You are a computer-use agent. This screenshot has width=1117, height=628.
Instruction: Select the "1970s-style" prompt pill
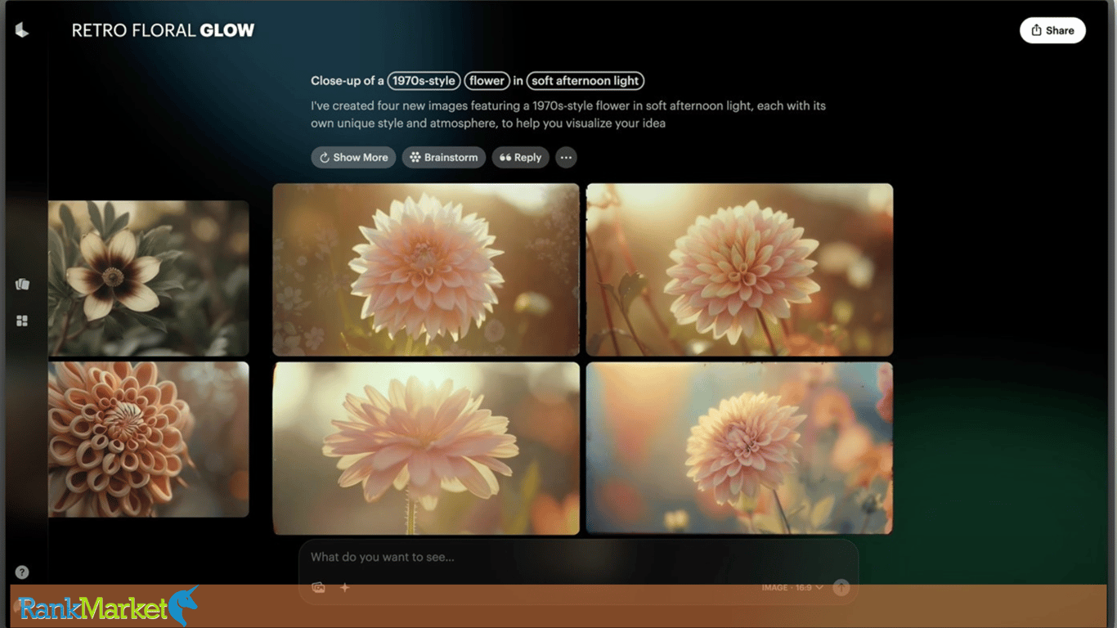click(x=424, y=81)
